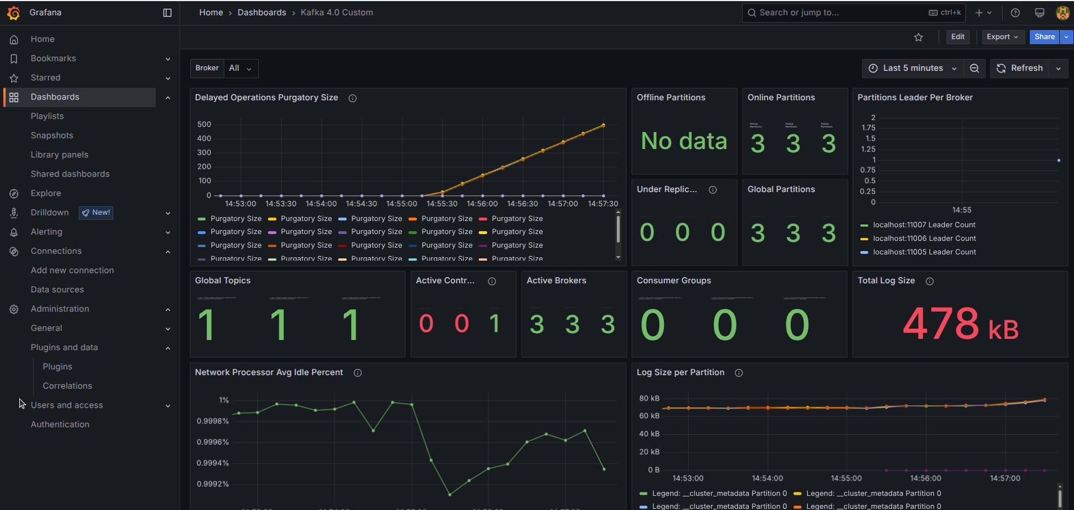This screenshot has width=1074, height=510.
Task: Click info icon on Log Size per Partition
Action: [x=739, y=373]
